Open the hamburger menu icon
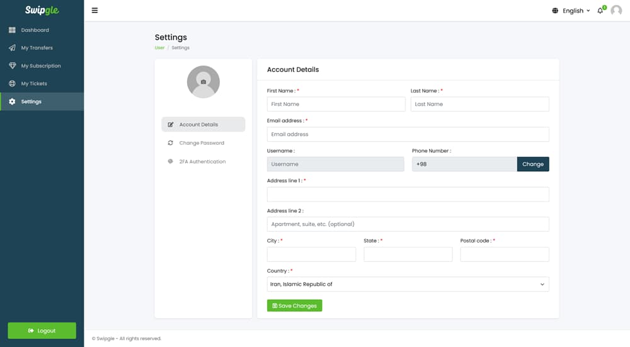Viewport: 630px width, 347px height. click(x=95, y=11)
